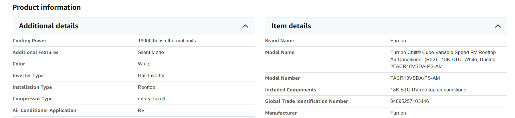Select the 'Furrion' Brand Name value

[x=398, y=41]
